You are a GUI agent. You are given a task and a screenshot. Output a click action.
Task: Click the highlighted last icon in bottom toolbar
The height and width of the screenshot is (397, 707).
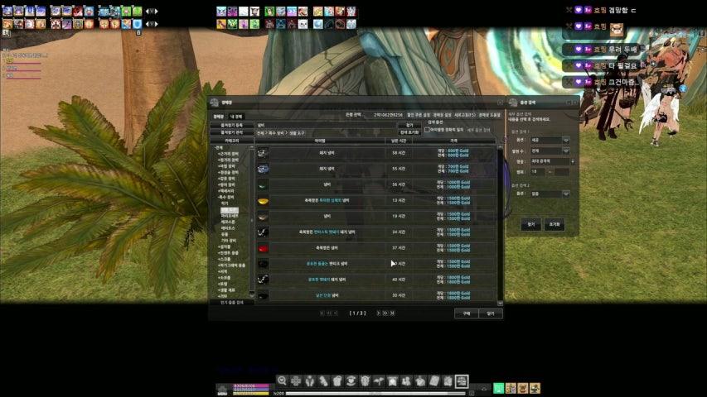tap(462, 381)
